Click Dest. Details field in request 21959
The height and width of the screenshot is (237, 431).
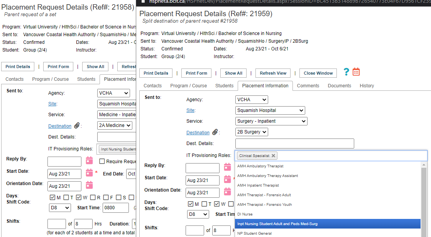[295, 143]
